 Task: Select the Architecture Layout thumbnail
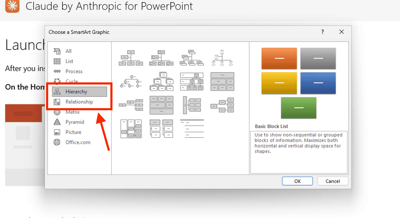(x=161, y=105)
